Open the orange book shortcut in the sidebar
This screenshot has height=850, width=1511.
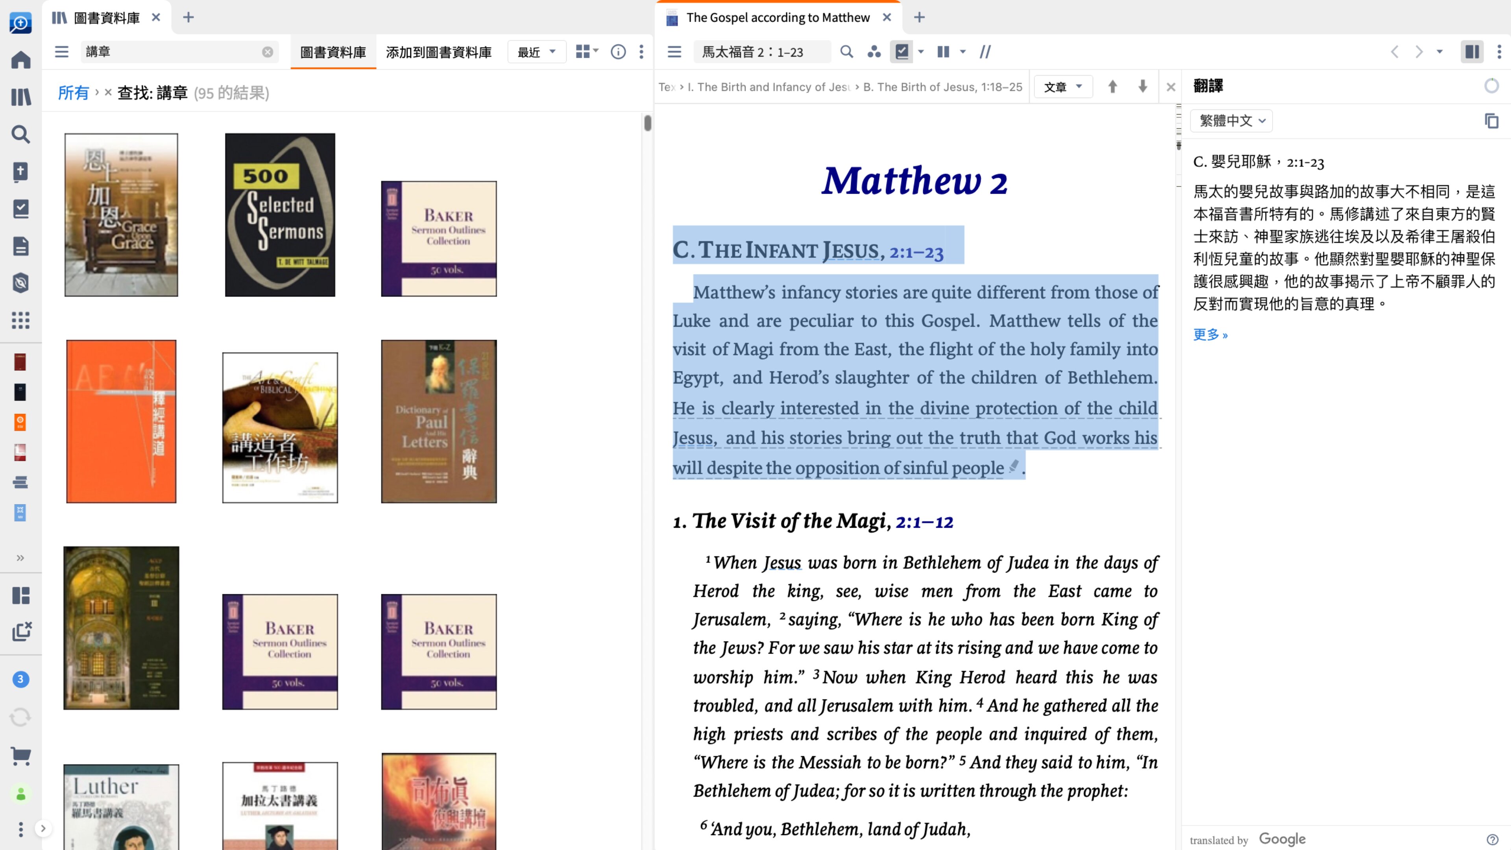point(20,422)
